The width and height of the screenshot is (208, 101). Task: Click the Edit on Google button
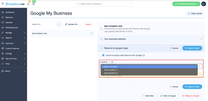click(168, 96)
